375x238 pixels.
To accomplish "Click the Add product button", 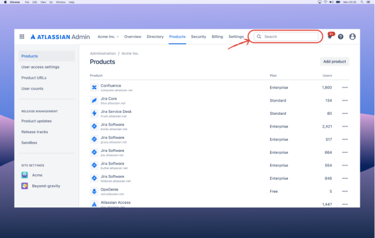I will point(334,62).
